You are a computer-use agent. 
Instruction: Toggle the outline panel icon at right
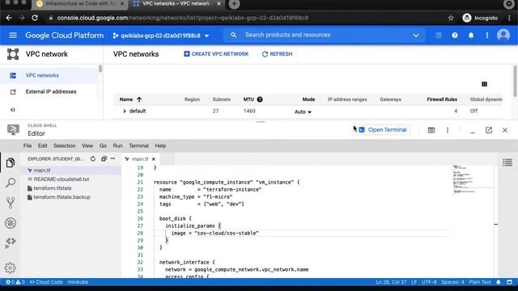point(507,162)
